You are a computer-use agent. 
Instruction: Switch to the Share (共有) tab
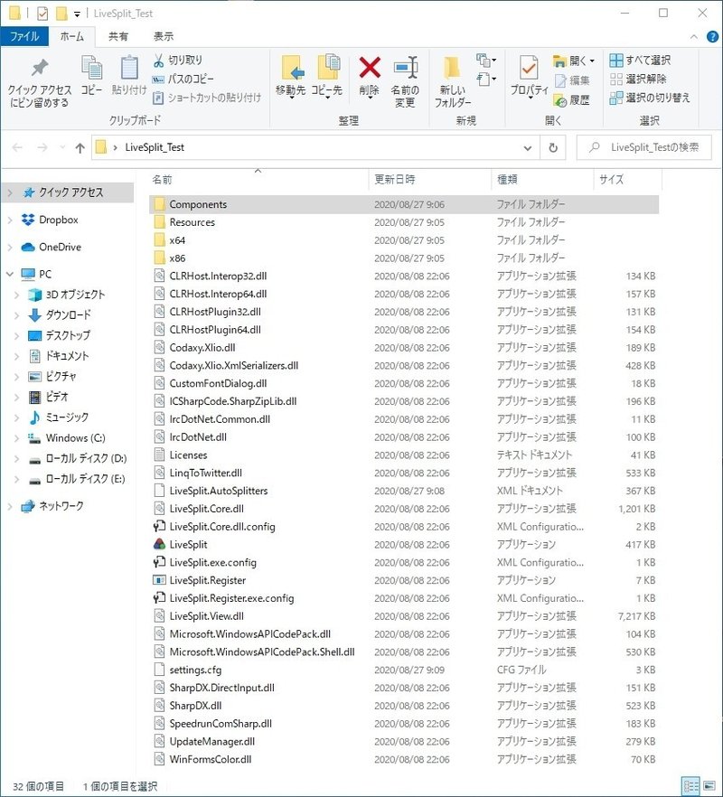click(x=118, y=36)
